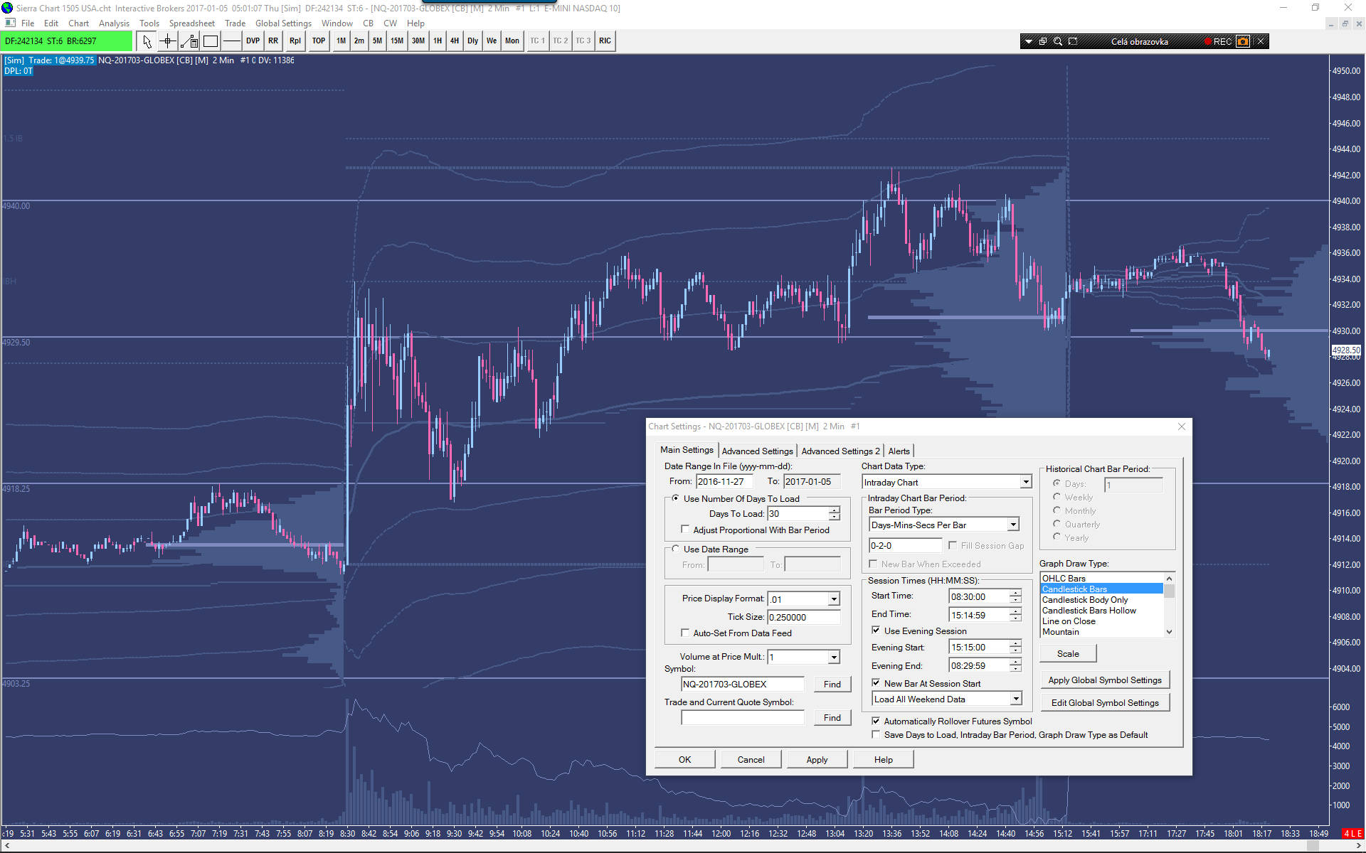The height and width of the screenshot is (853, 1366).
Task: Click the magnifier icon in recorder bar
Action: pos(1058,41)
